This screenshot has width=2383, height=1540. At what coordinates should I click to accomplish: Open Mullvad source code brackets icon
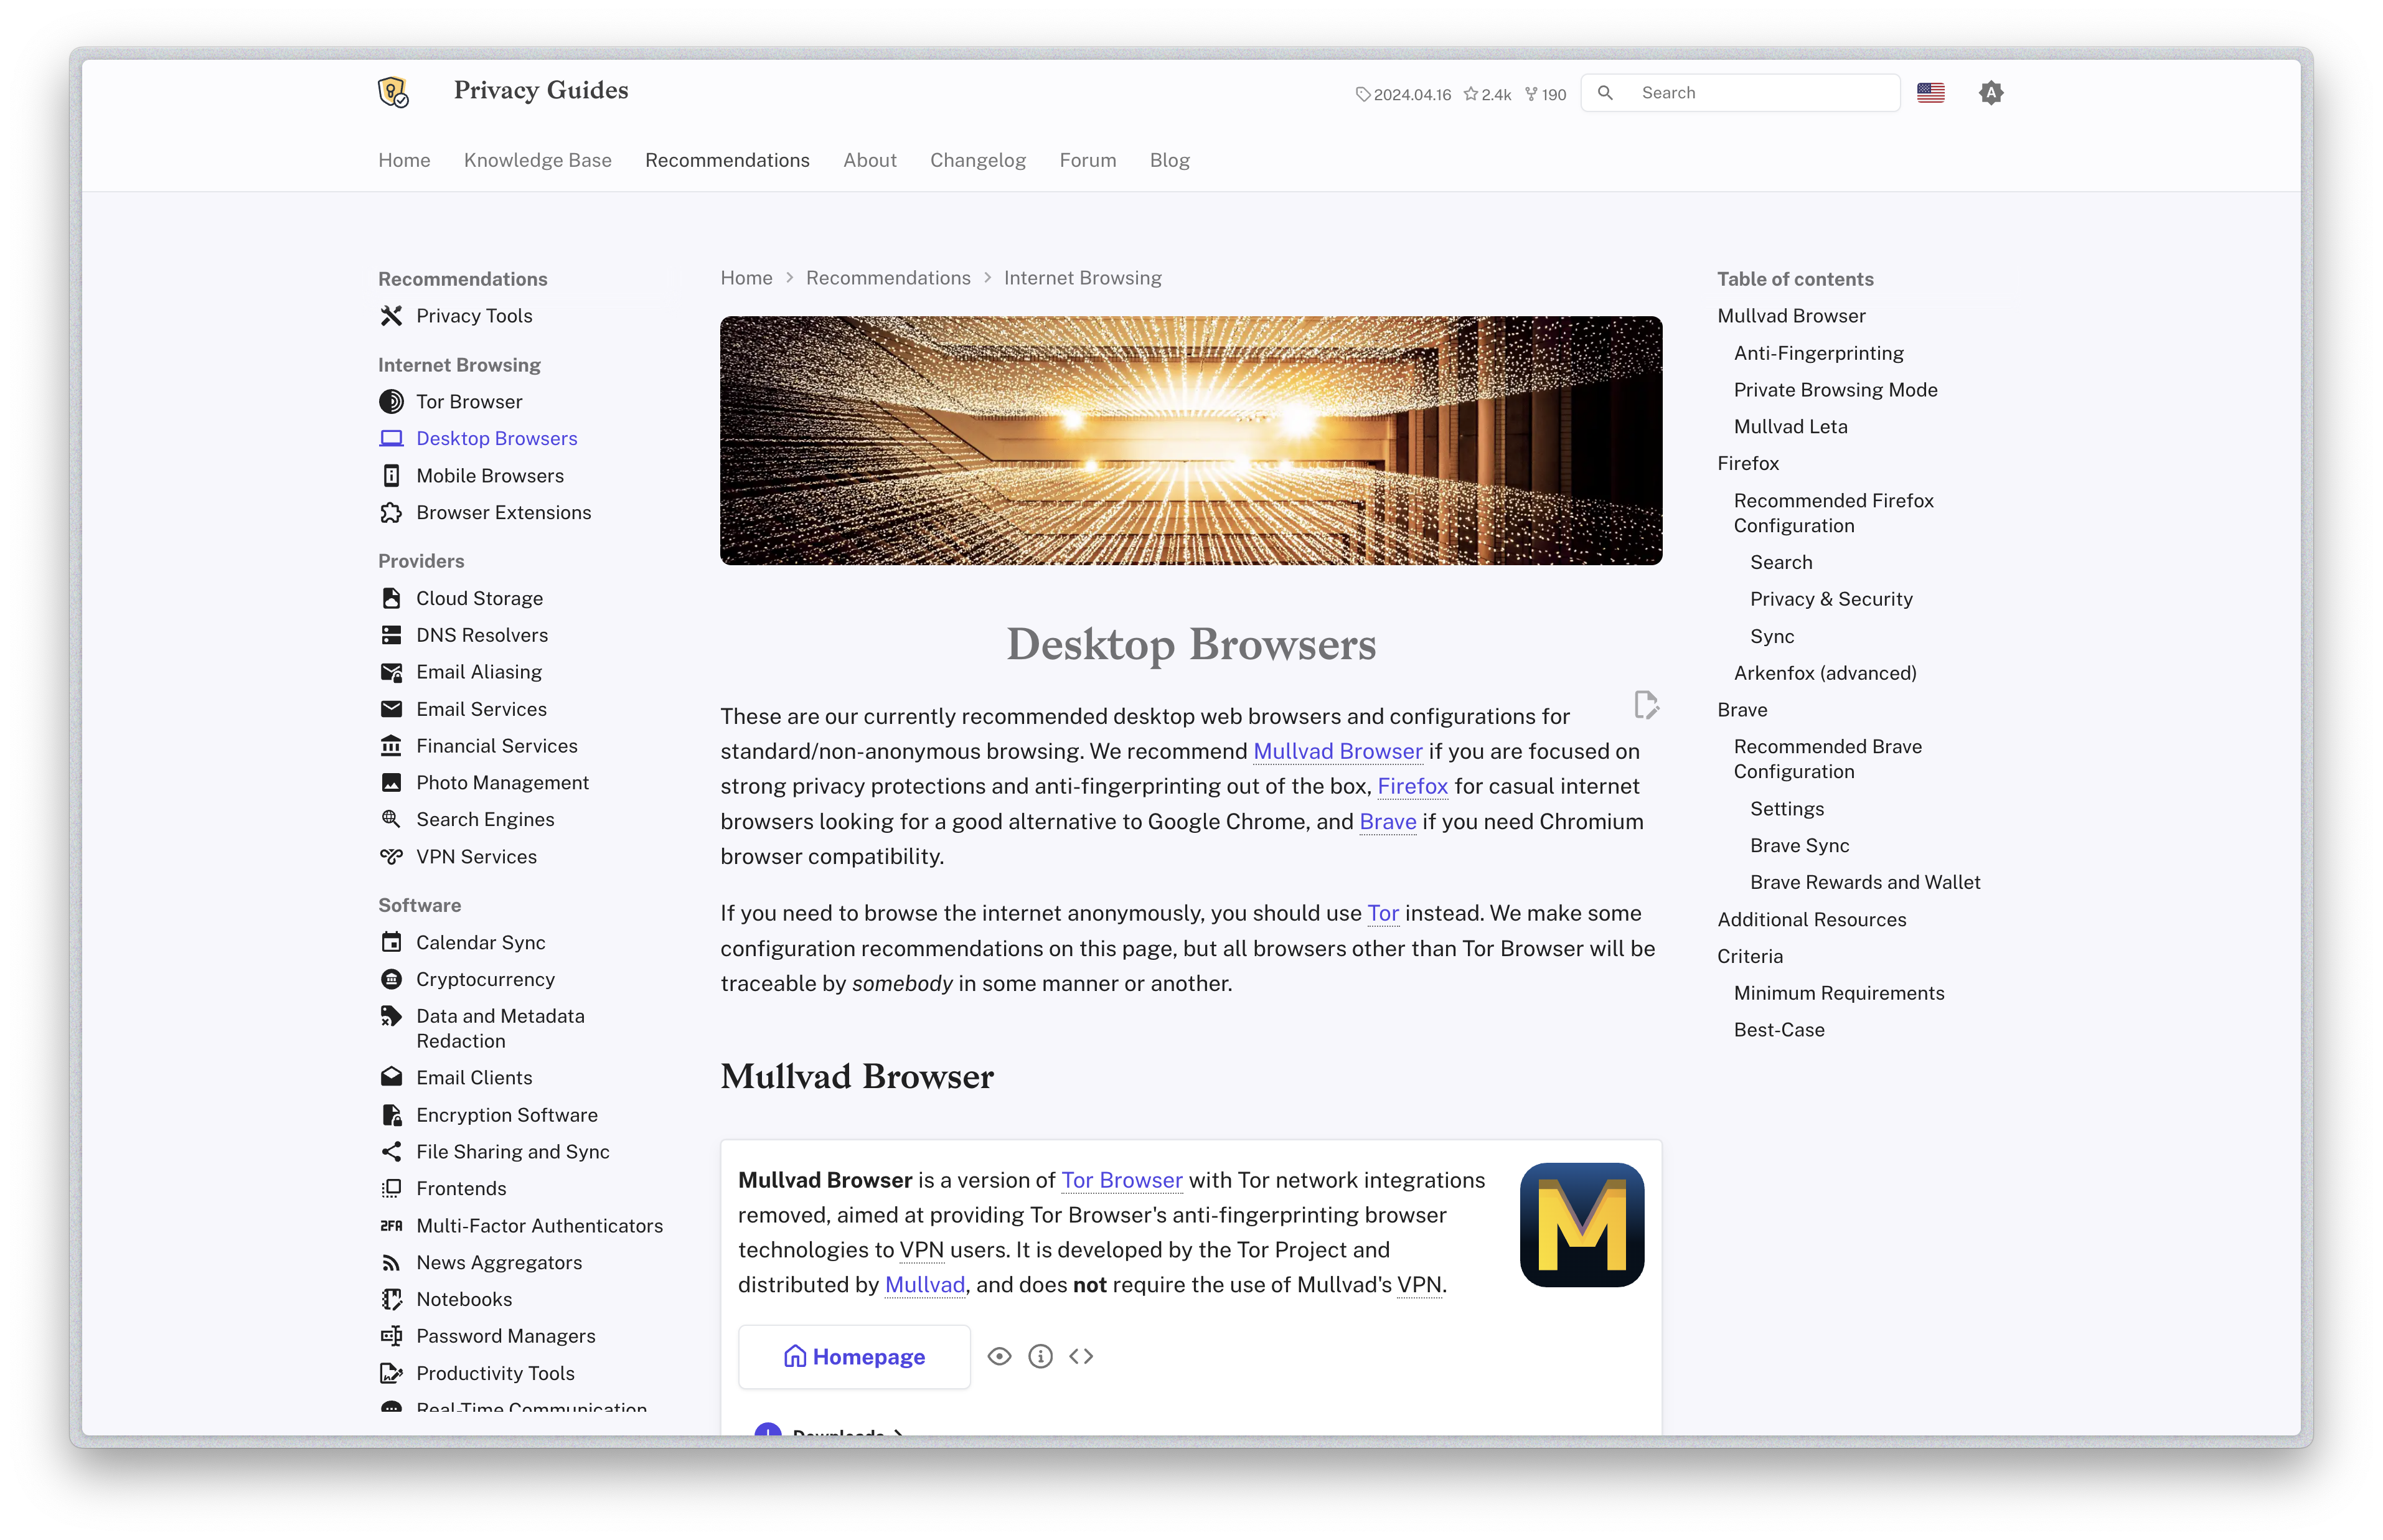[x=1081, y=1357]
